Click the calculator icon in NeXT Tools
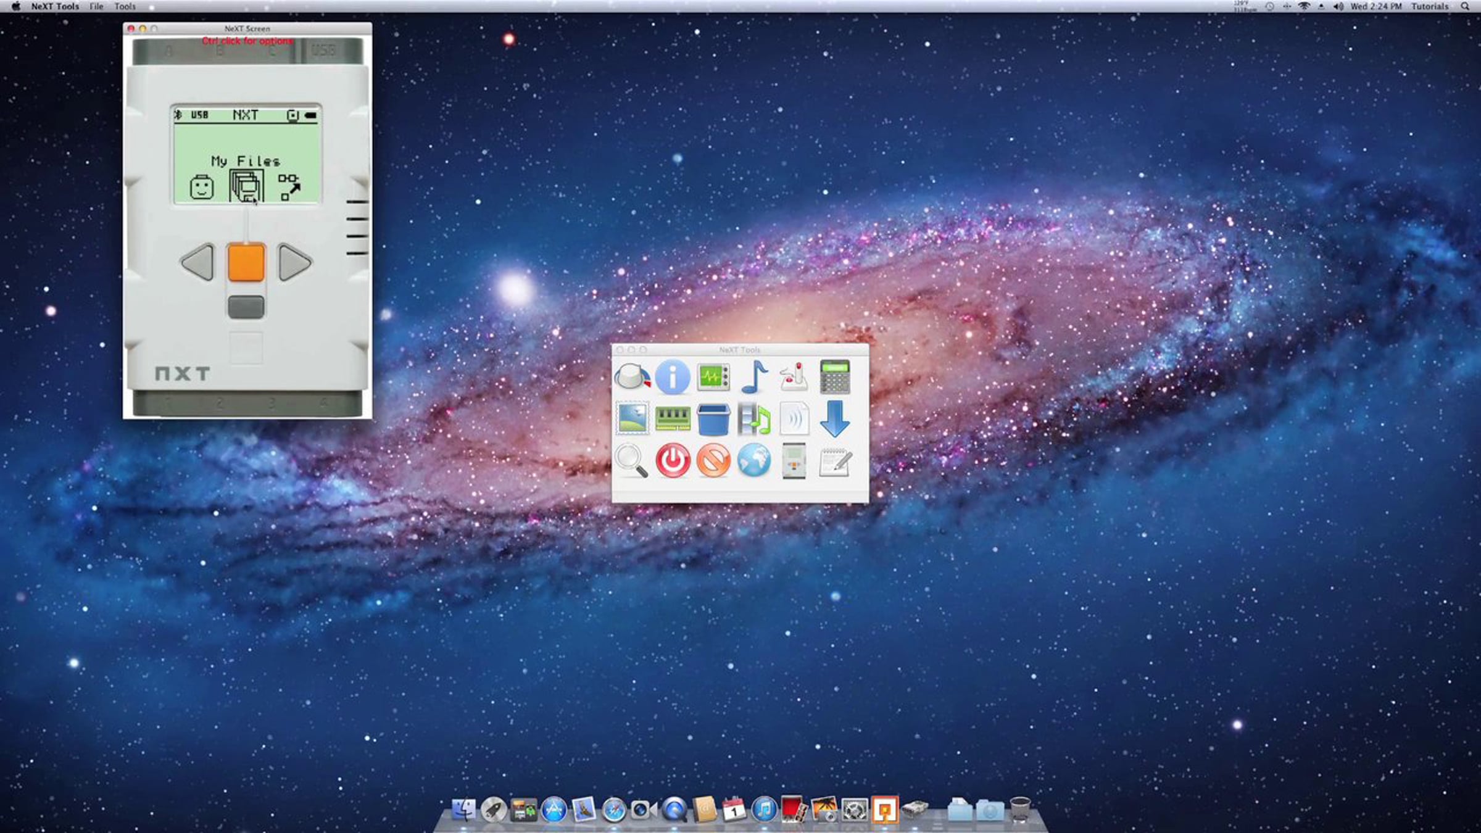The height and width of the screenshot is (833, 1481). 835,376
